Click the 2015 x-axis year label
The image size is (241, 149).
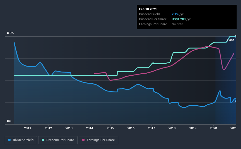point(110,128)
